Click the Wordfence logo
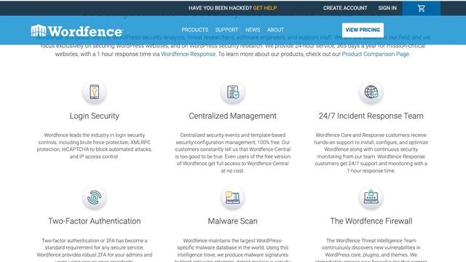This screenshot has width=466, height=262. click(x=76, y=31)
